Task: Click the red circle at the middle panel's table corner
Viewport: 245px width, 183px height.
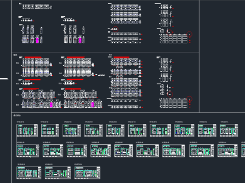Action: pyautogui.click(x=189, y=99)
